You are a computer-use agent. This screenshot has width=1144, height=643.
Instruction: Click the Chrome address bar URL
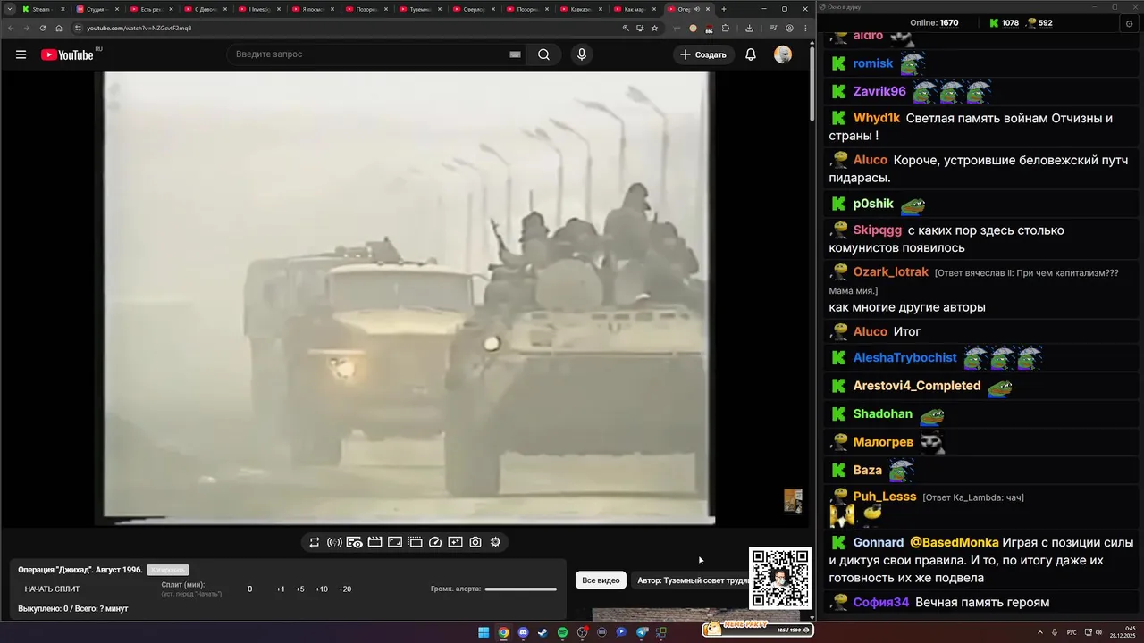[139, 28]
